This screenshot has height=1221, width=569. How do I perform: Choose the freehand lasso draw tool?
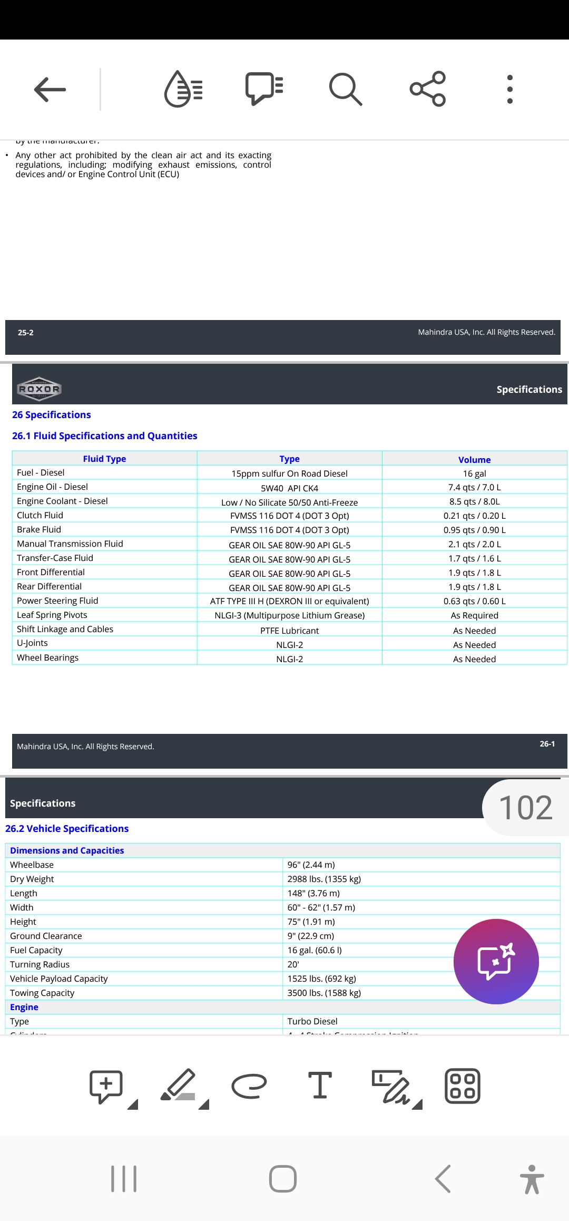tap(249, 1086)
